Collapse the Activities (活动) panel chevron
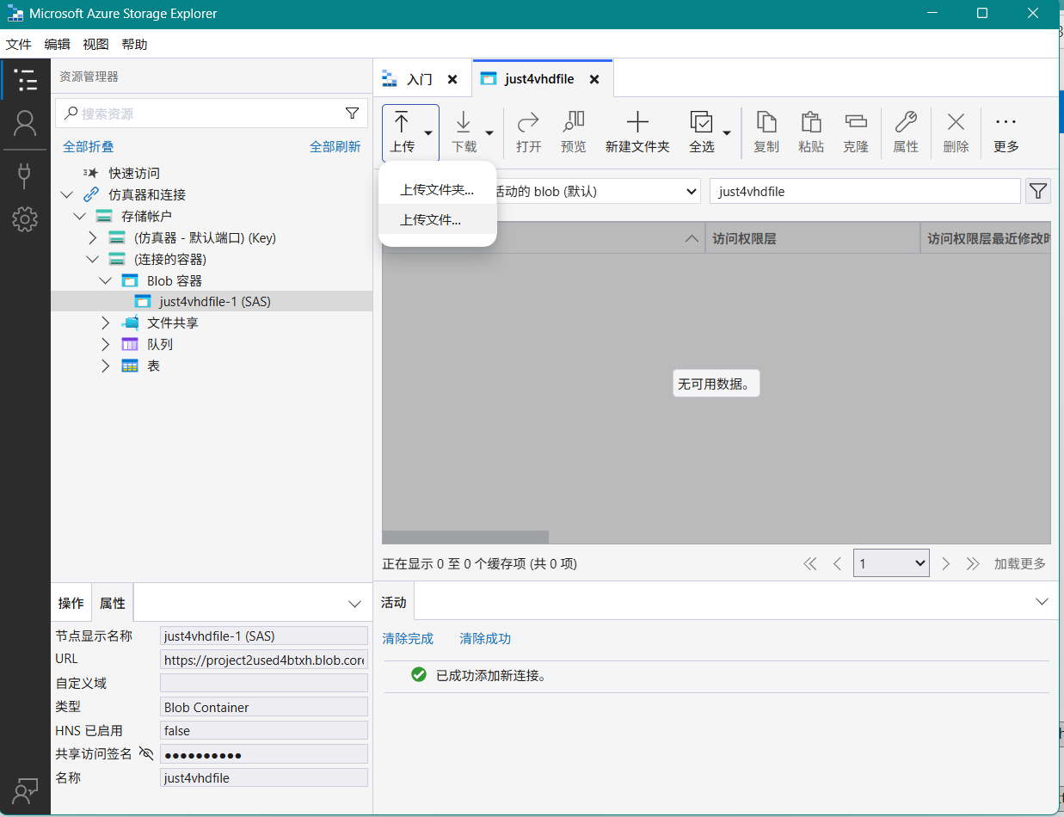Image resolution: width=1064 pixels, height=817 pixels. pyautogui.click(x=1042, y=602)
